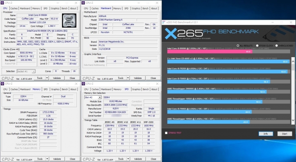This screenshot has width=296, height=162.
Task: Click the X265 FHD Benchmark logo
Action: [211, 34]
